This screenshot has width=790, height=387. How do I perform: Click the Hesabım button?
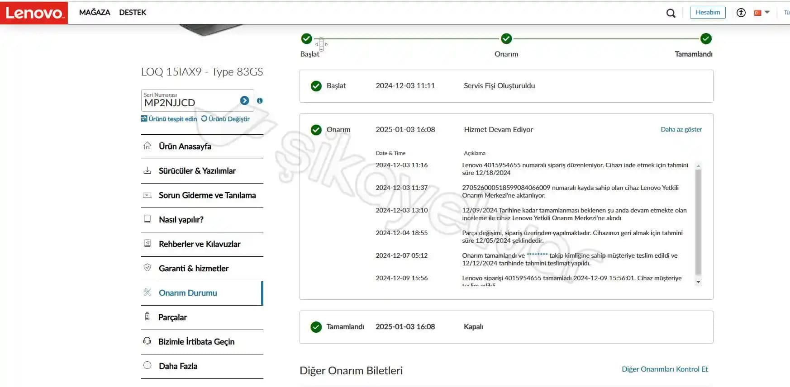708,13
